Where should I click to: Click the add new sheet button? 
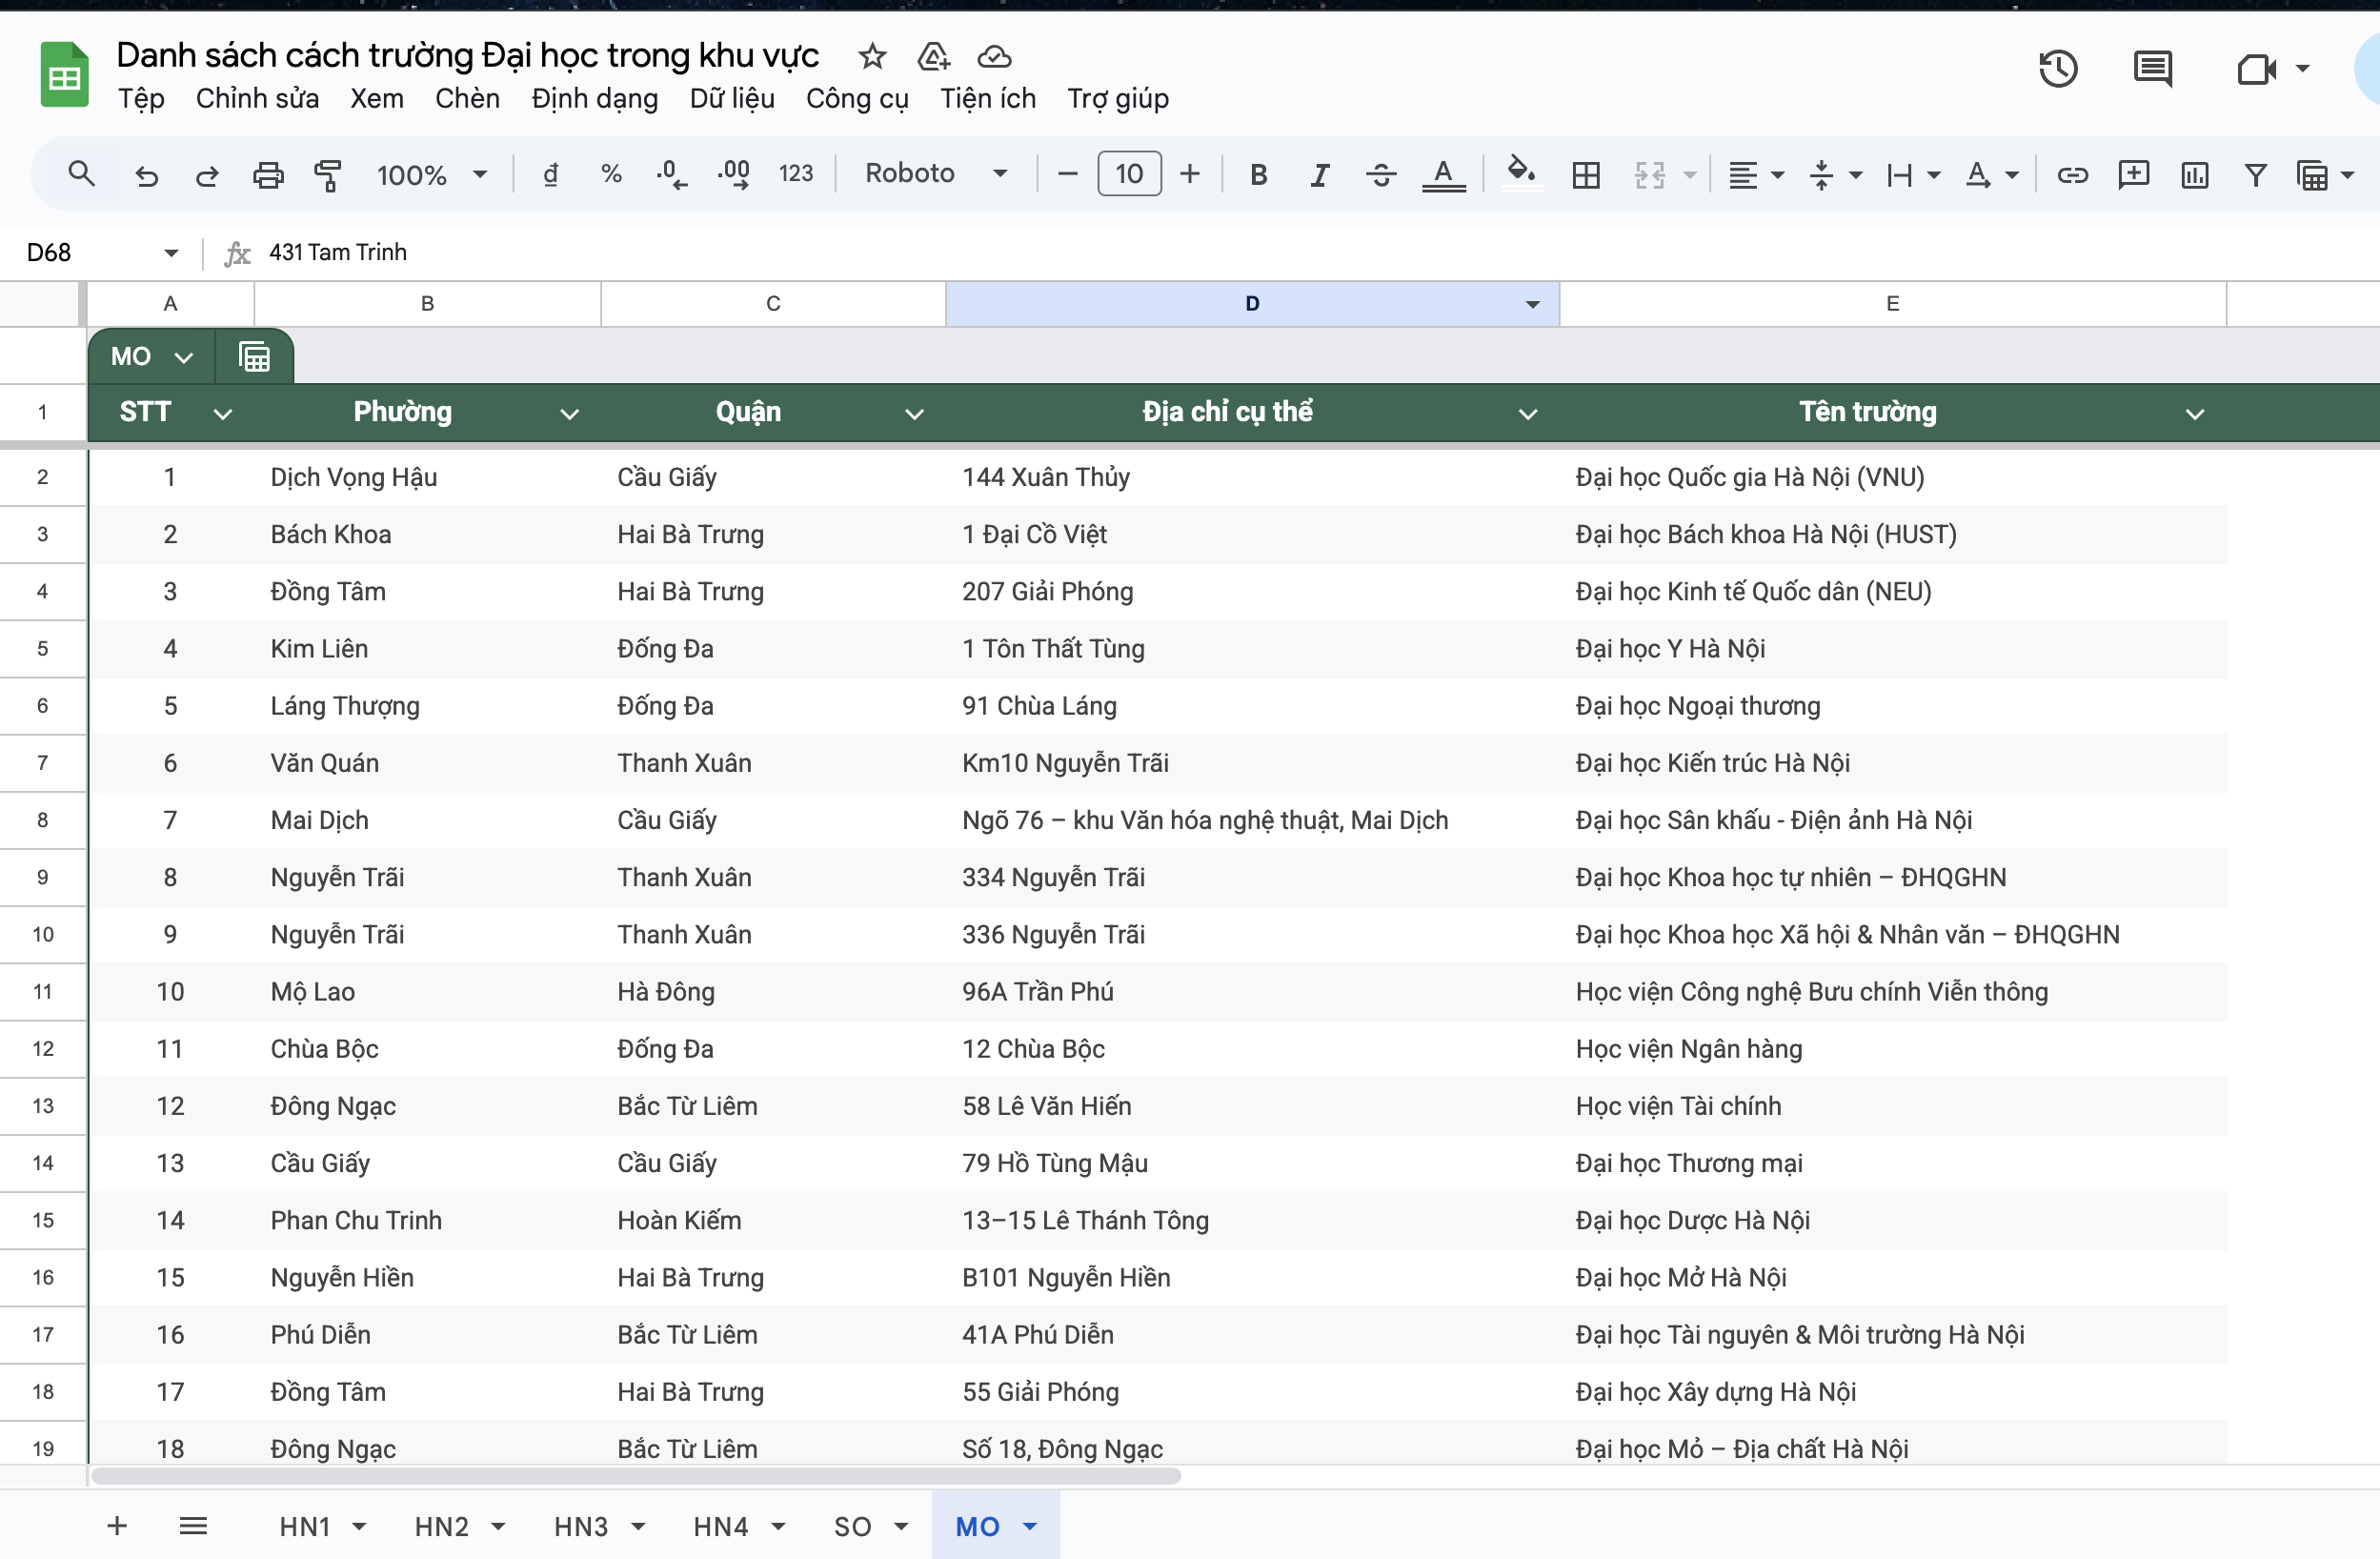pyautogui.click(x=117, y=1526)
